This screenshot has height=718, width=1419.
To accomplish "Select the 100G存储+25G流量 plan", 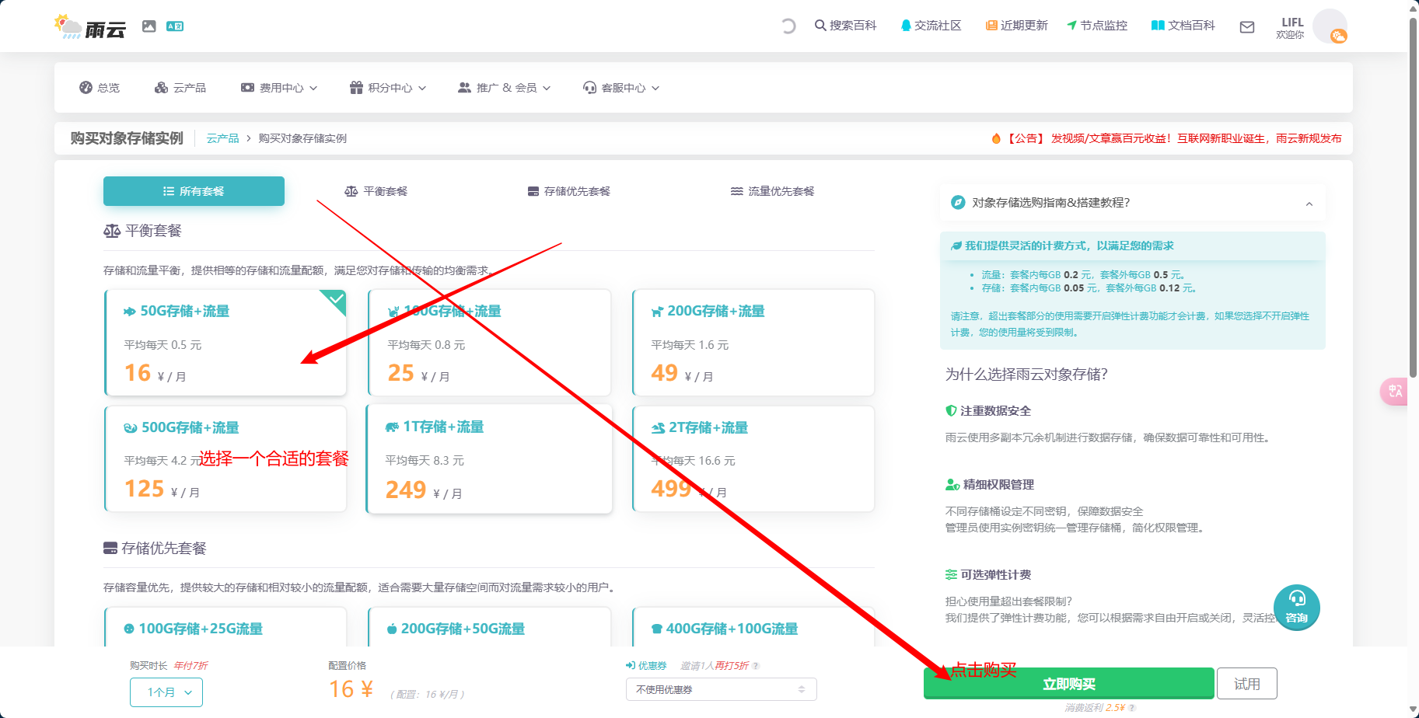I will click(x=225, y=627).
